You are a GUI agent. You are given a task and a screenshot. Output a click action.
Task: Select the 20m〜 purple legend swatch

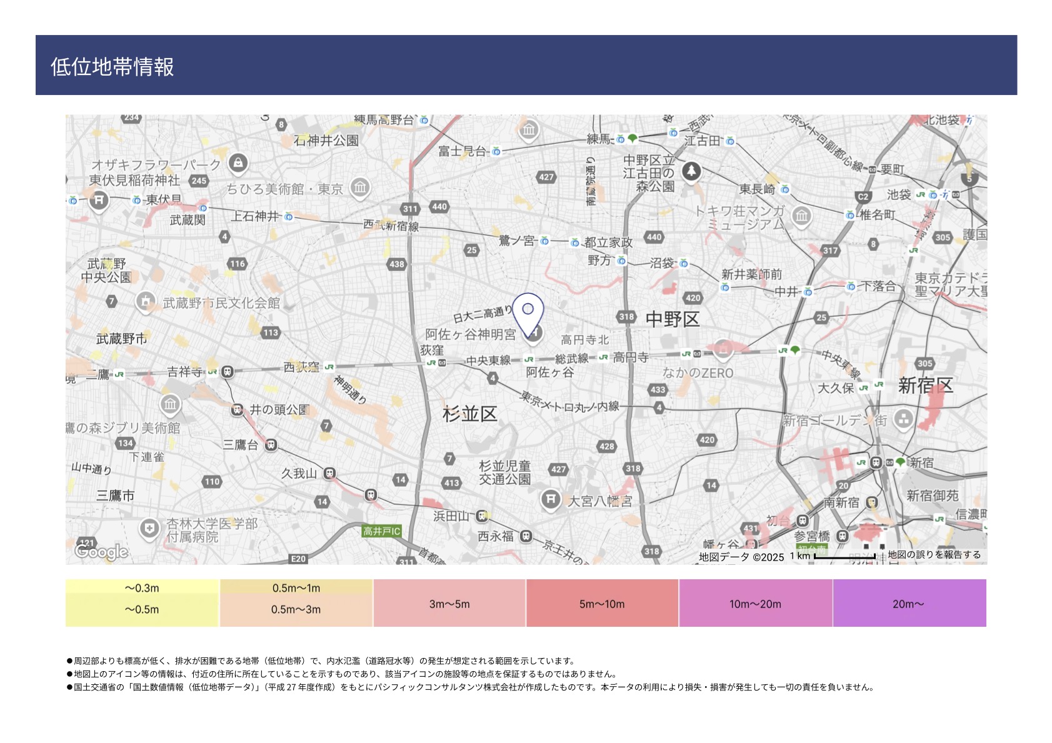coord(909,603)
